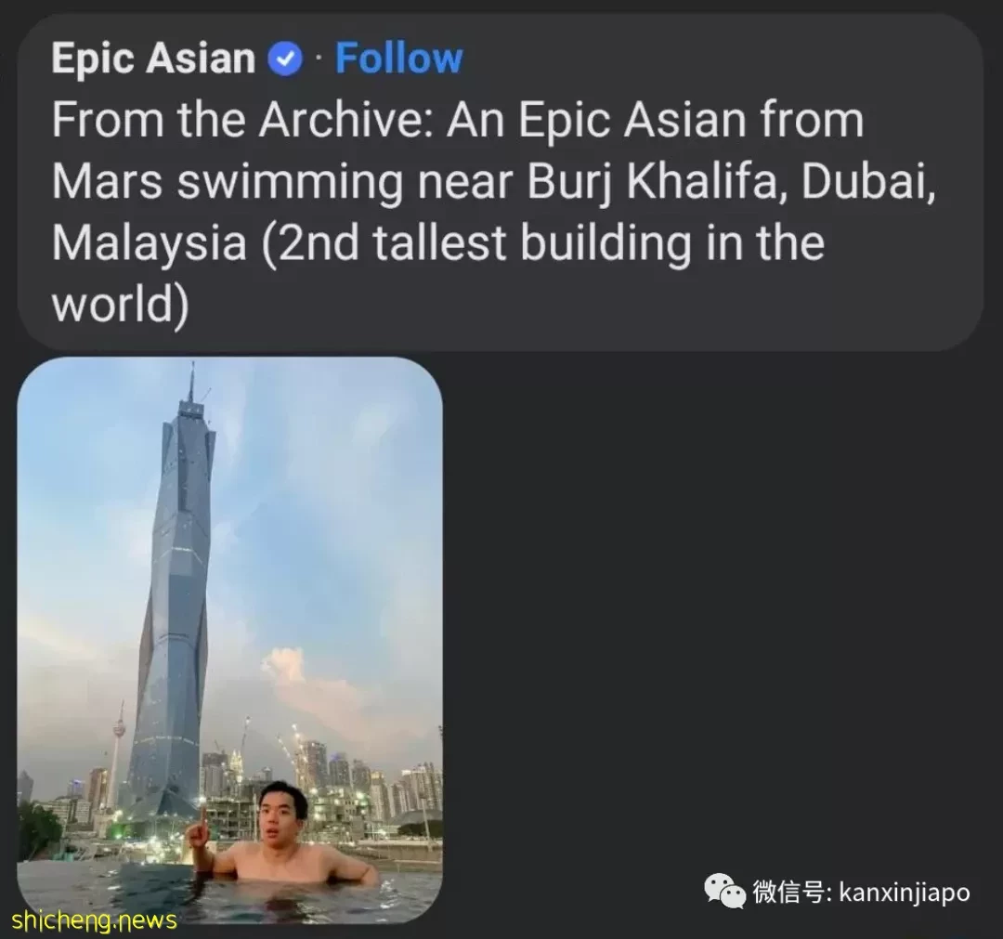Open the swimming pool photo thumbnail
The image size is (1003, 939).
point(229,640)
